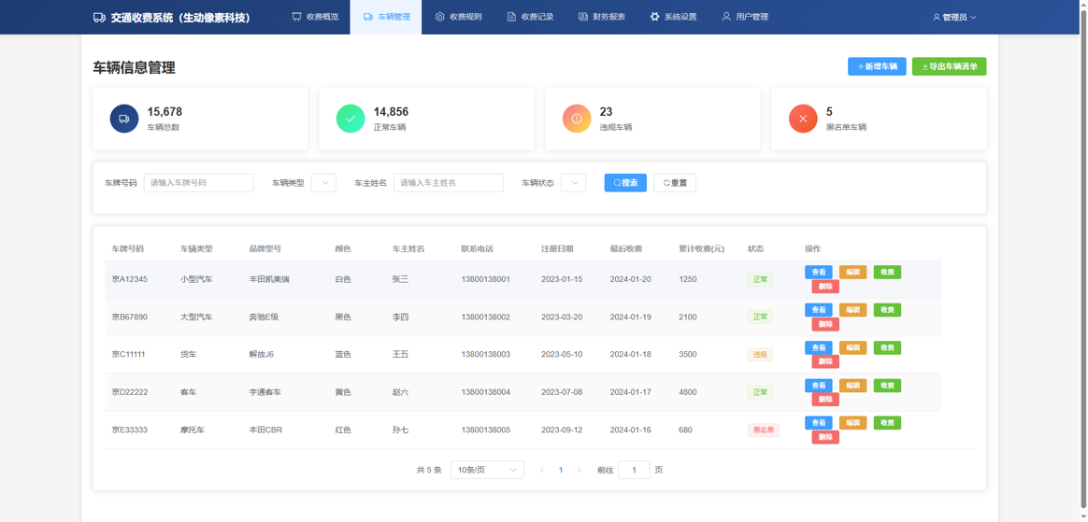This screenshot has width=1088, height=522.
Task: Click the page number jump input box
Action: coord(634,471)
